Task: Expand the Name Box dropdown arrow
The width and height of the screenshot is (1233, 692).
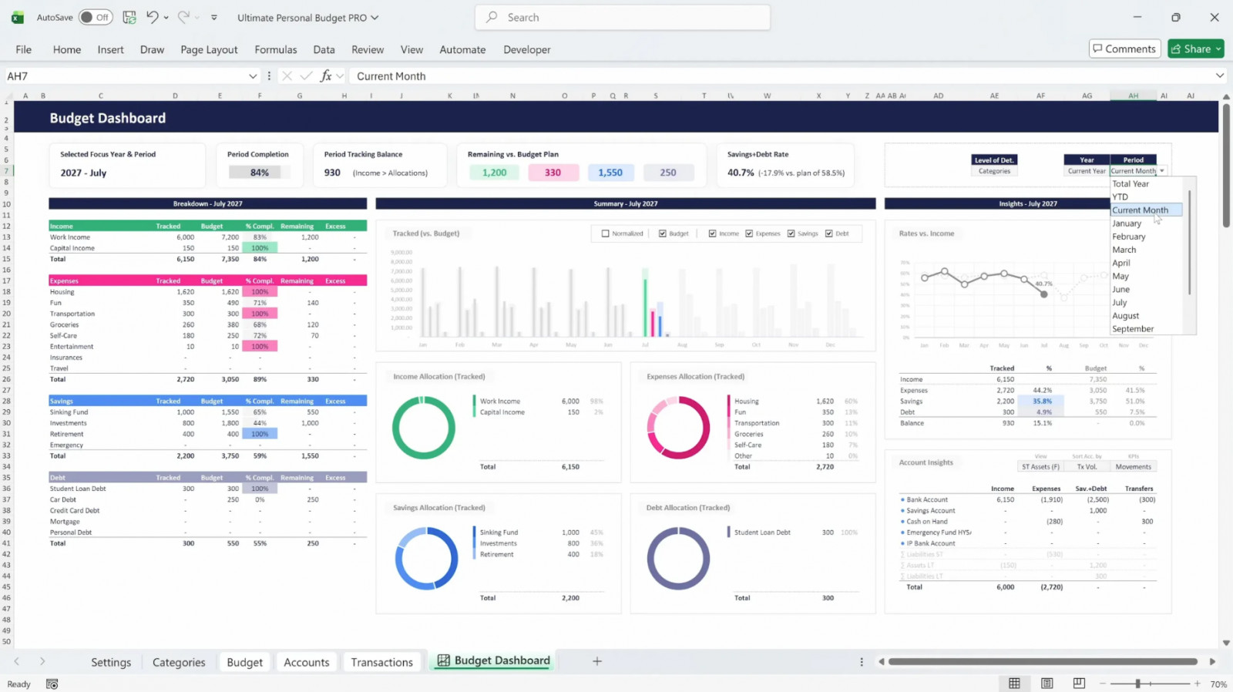Action: click(253, 76)
